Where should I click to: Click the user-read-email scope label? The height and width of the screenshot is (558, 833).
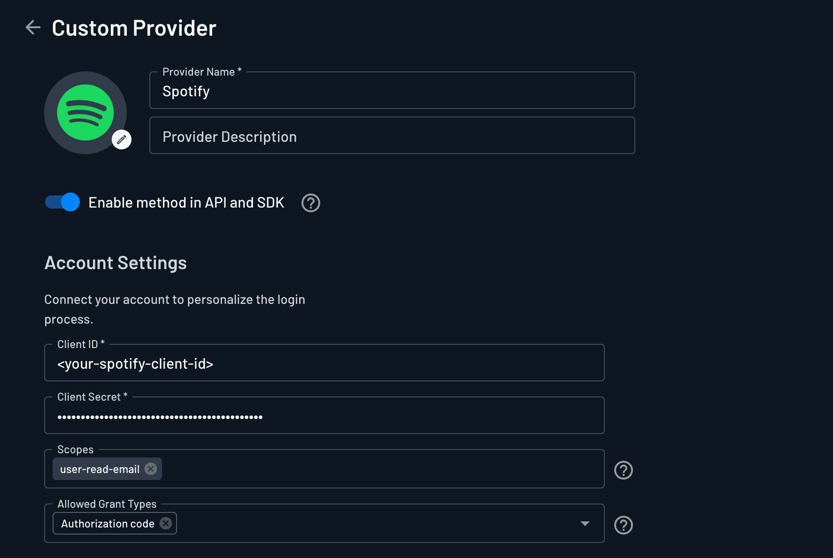pyautogui.click(x=100, y=468)
